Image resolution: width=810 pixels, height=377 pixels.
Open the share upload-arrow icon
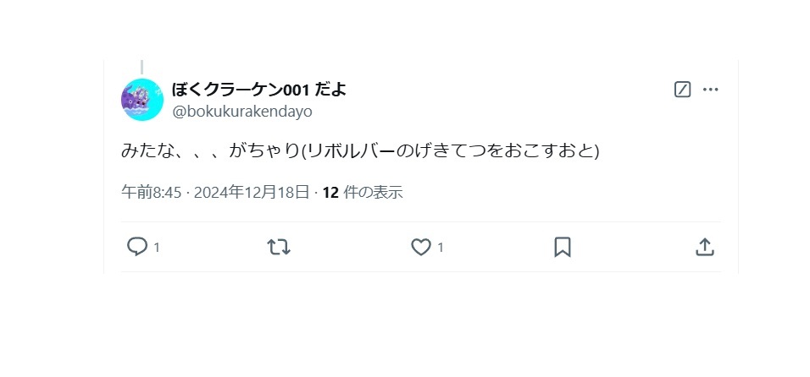click(705, 247)
